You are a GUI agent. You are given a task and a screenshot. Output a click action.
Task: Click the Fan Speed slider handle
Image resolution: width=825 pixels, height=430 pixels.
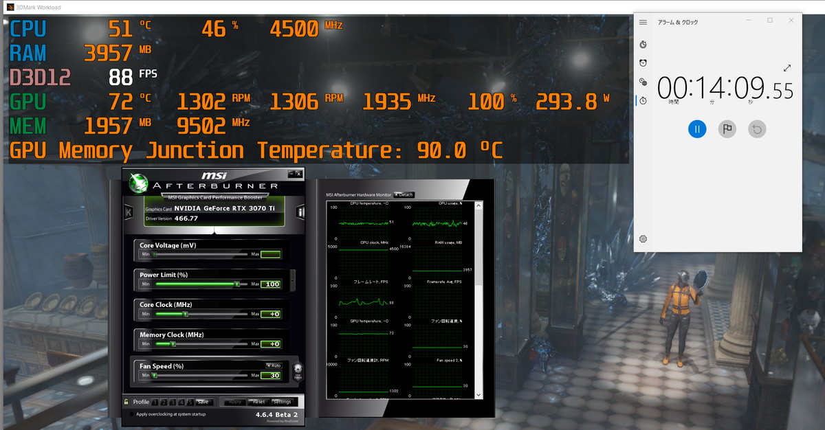click(x=155, y=375)
